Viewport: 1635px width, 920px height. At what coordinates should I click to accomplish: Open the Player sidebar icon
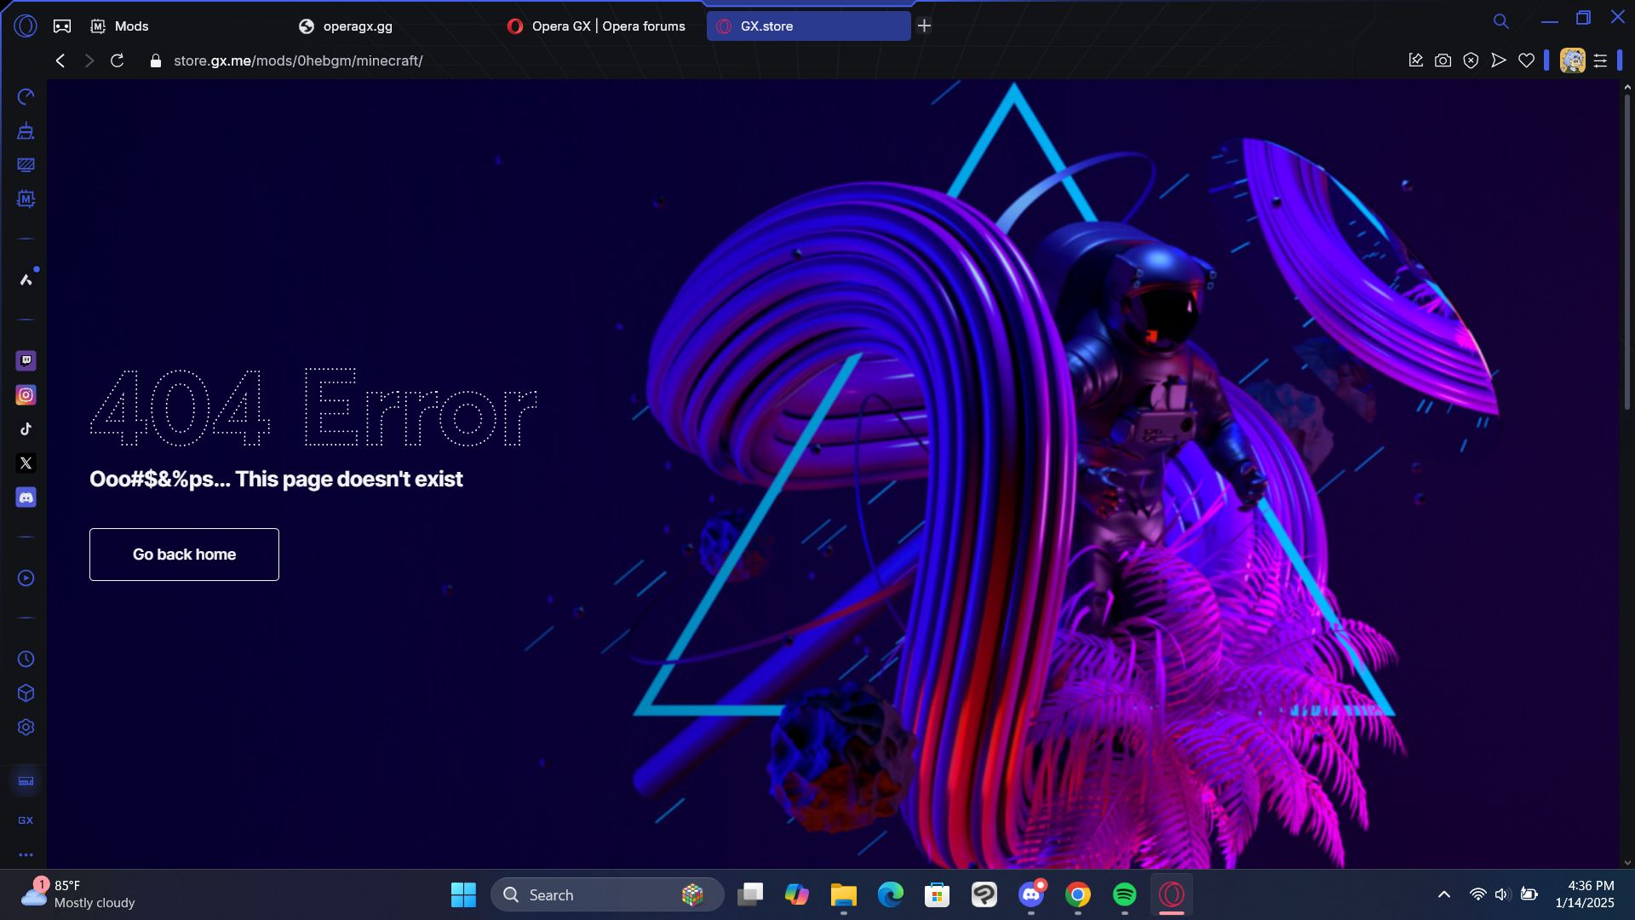coord(26,578)
